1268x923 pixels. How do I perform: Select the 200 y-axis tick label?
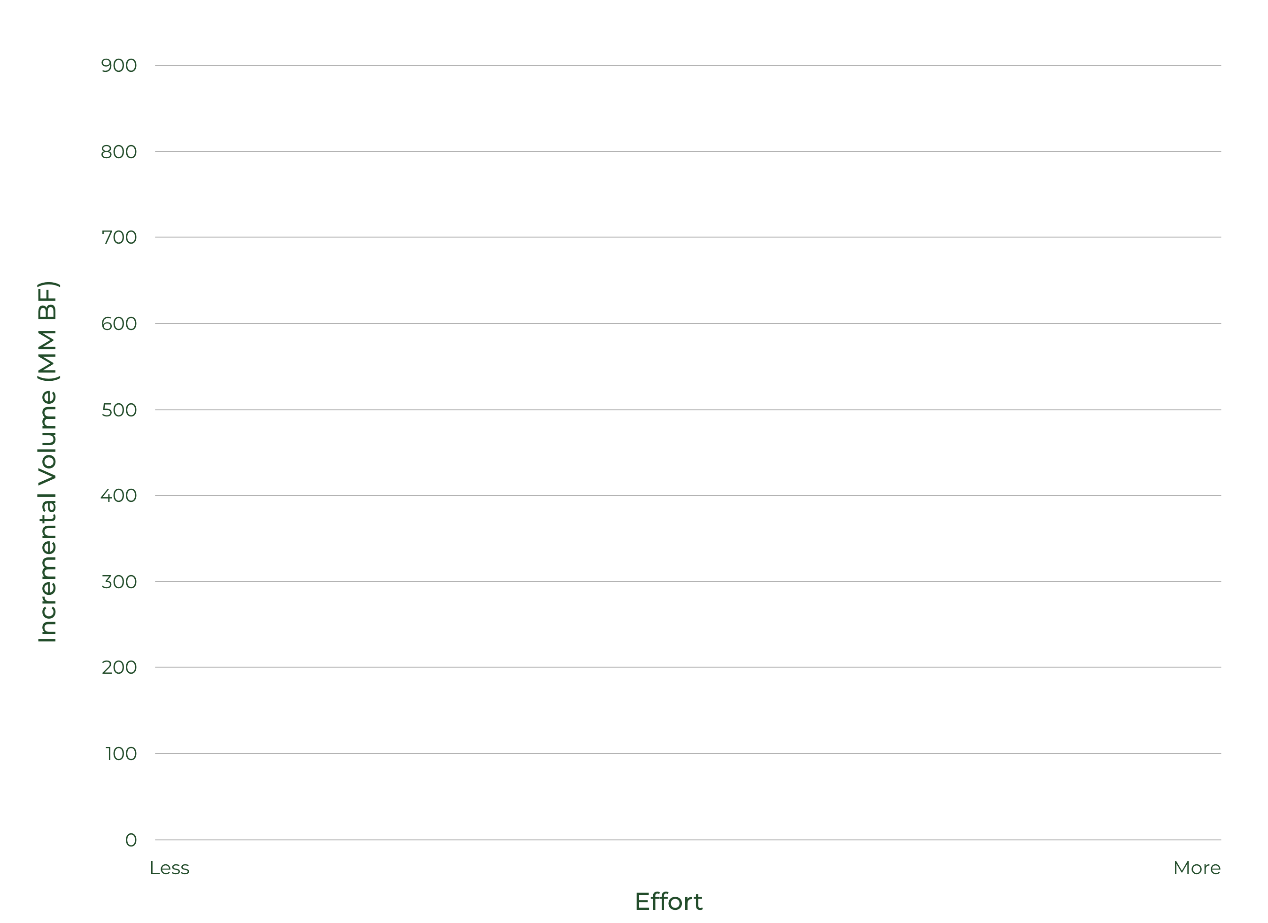click(119, 668)
